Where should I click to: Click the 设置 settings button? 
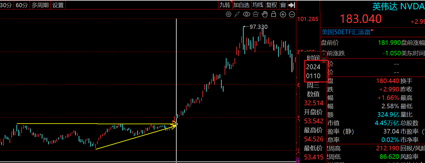click(x=58, y=5)
